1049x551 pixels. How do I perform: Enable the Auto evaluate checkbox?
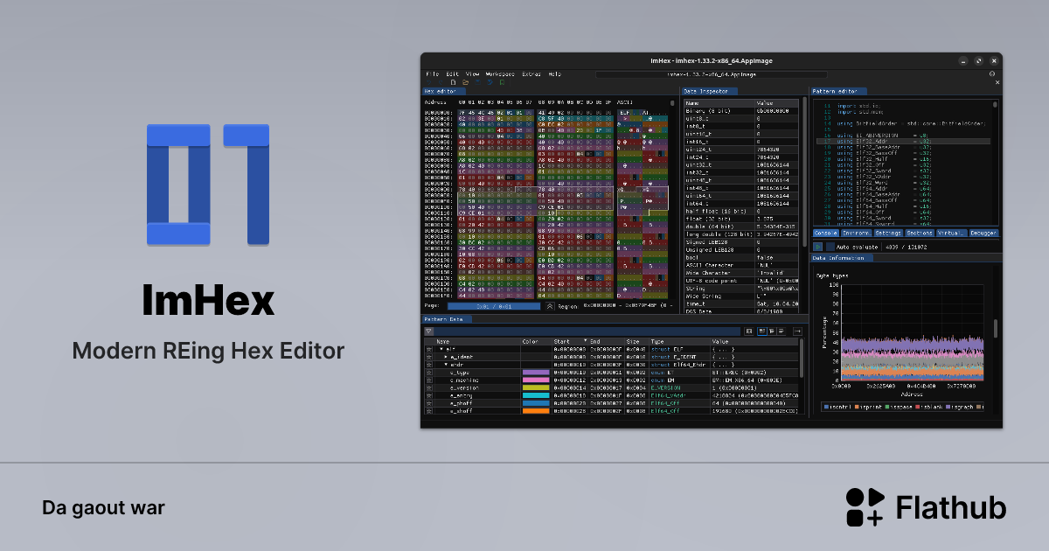pos(829,247)
